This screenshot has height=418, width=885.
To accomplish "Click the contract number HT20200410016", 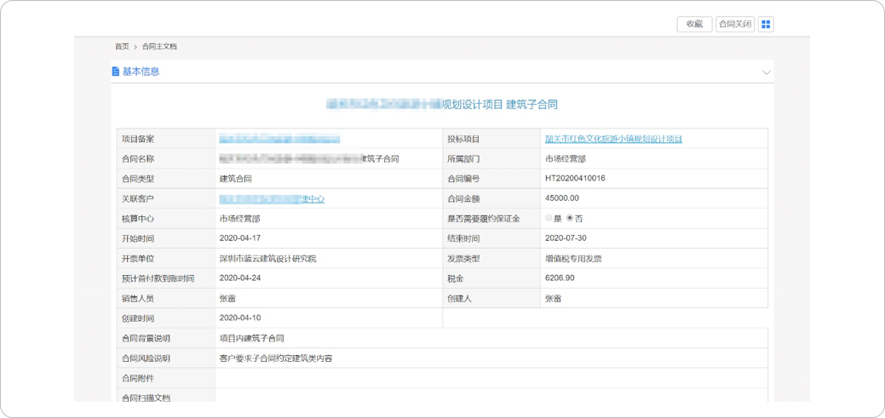I will coord(575,179).
